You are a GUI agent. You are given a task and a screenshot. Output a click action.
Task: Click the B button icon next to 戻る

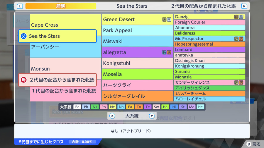(x=249, y=144)
